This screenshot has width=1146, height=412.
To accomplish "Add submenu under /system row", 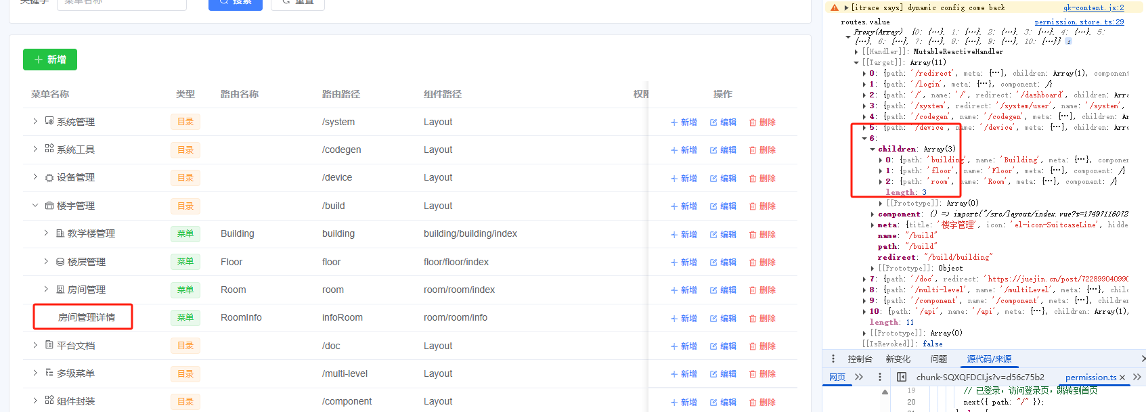I will point(684,122).
